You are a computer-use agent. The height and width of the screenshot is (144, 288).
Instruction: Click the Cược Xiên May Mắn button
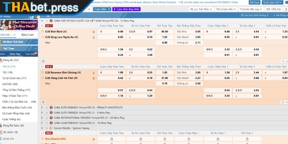125,9
